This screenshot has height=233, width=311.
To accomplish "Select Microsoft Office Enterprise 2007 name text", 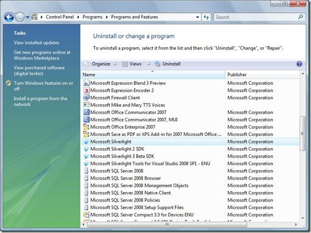I will click(x=123, y=127).
